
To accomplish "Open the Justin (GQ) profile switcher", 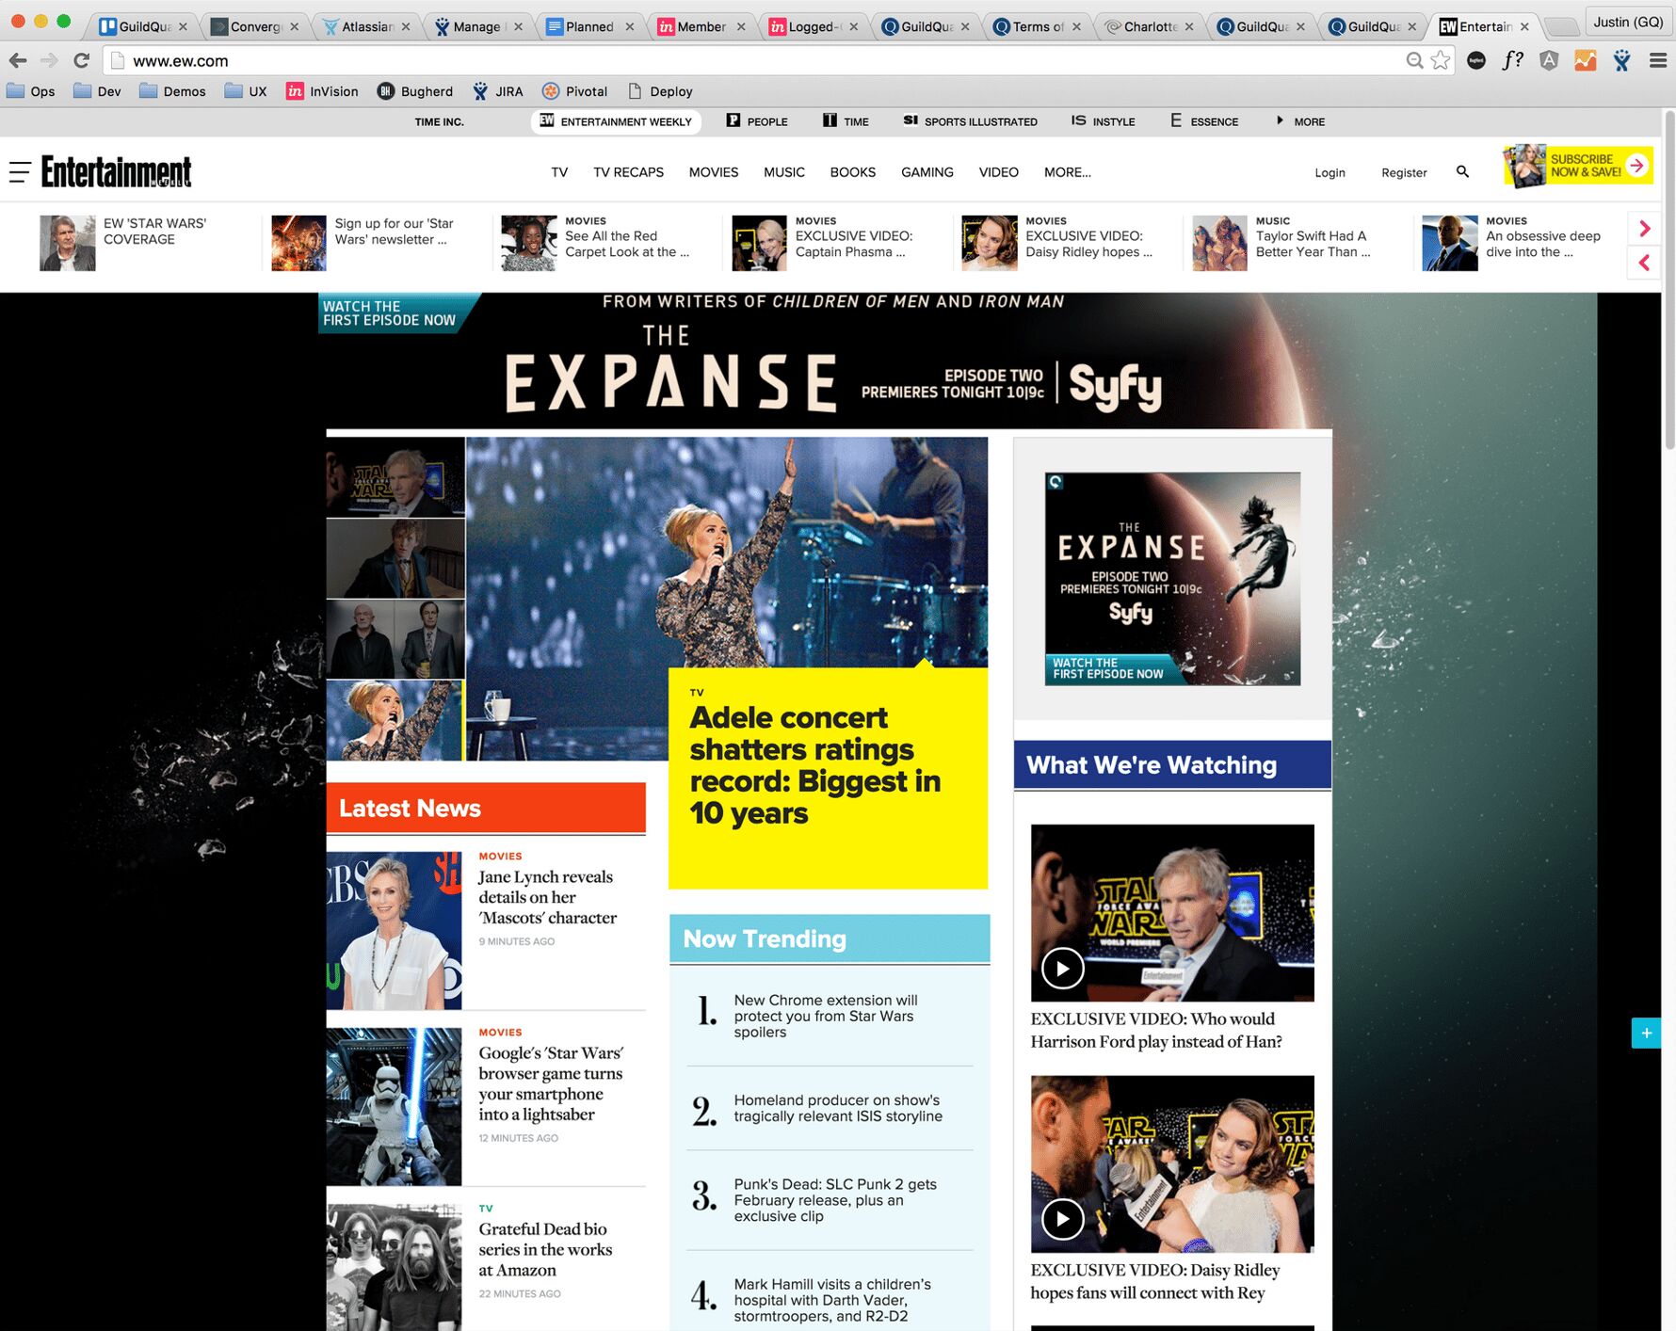I will (1627, 22).
